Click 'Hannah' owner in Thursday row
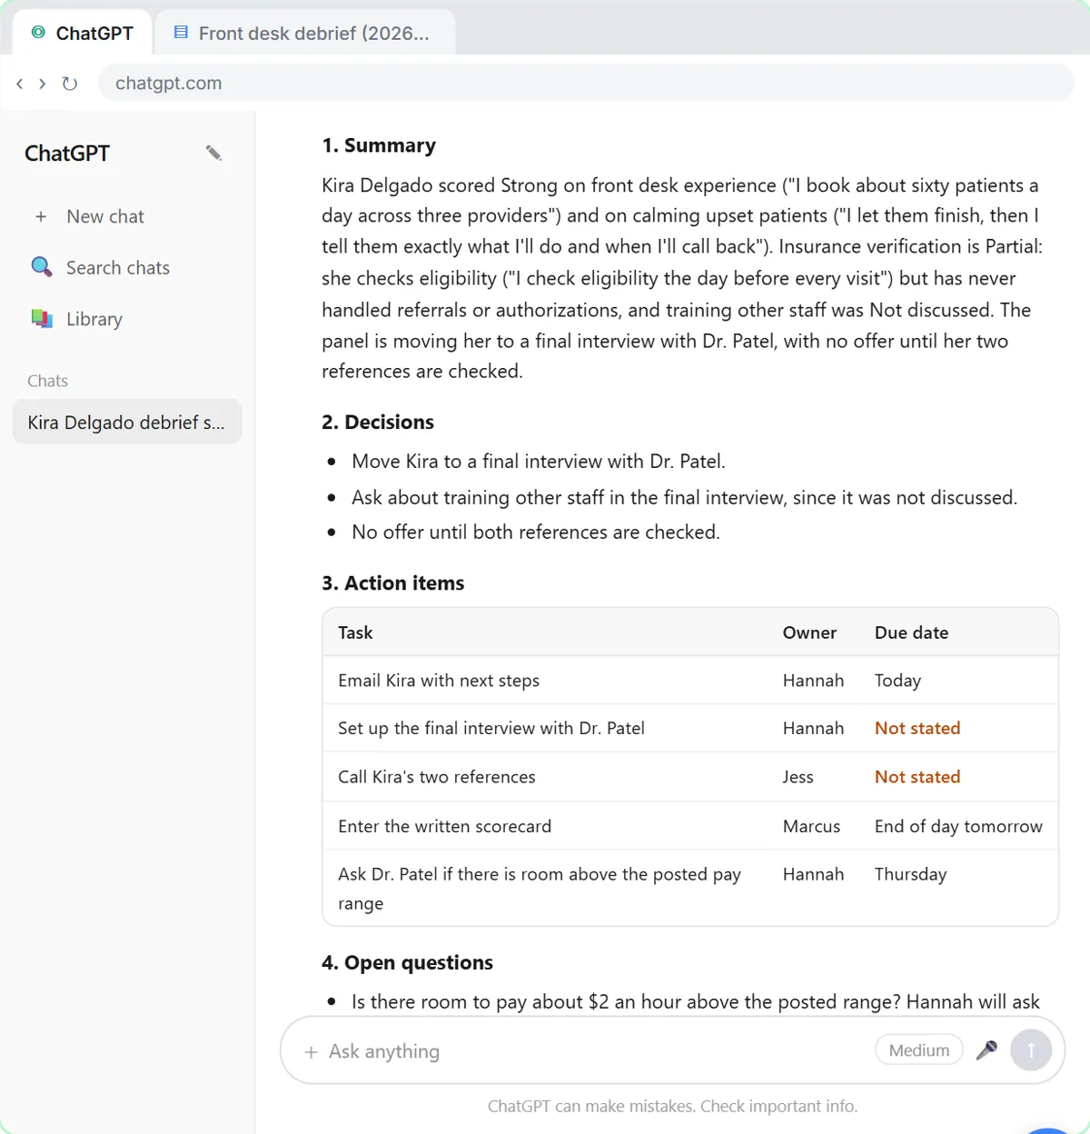 pyautogui.click(x=813, y=874)
